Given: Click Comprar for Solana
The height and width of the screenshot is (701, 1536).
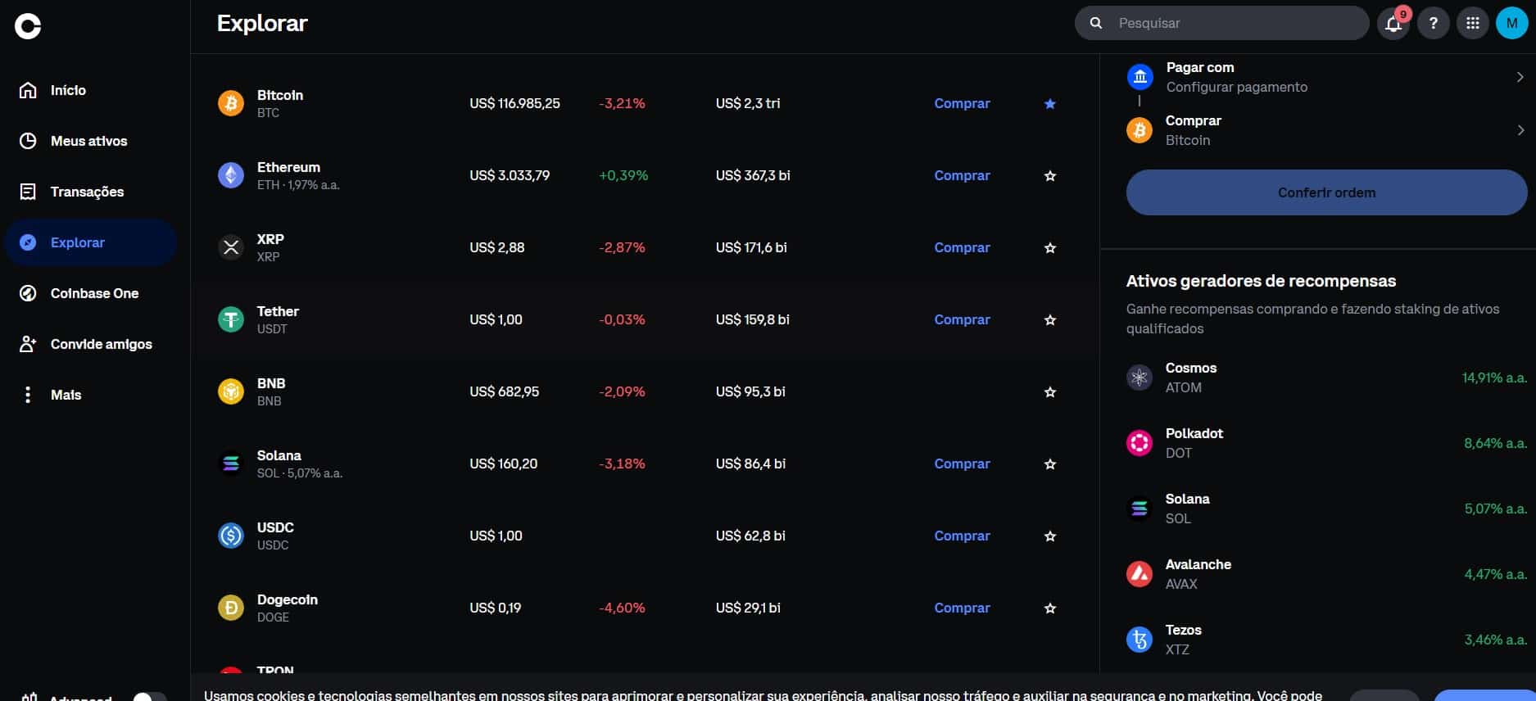Looking at the screenshot, I should (x=962, y=464).
